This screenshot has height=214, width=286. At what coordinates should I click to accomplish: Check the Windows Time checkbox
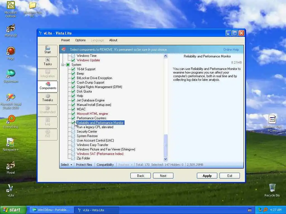[x=73, y=56]
